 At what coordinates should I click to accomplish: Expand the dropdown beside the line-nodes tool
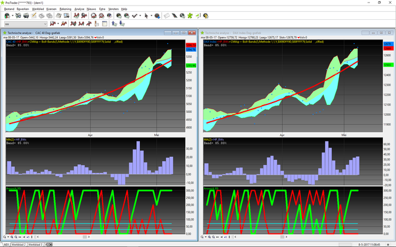(140, 16)
